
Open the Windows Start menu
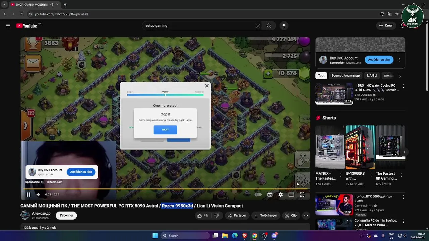pyautogui.click(x=155, y=236)
